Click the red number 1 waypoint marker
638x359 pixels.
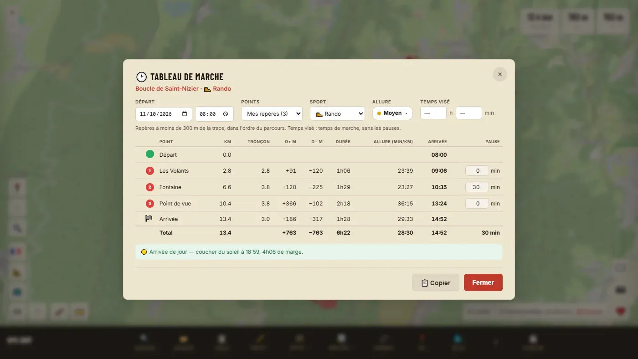coord(150,171)
